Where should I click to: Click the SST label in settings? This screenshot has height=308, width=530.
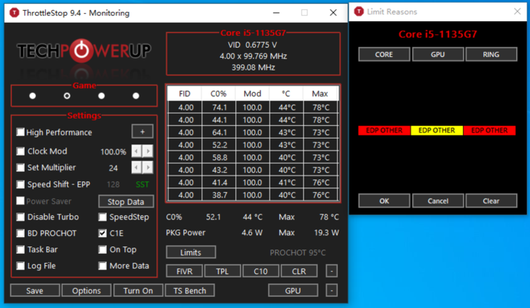142,185
